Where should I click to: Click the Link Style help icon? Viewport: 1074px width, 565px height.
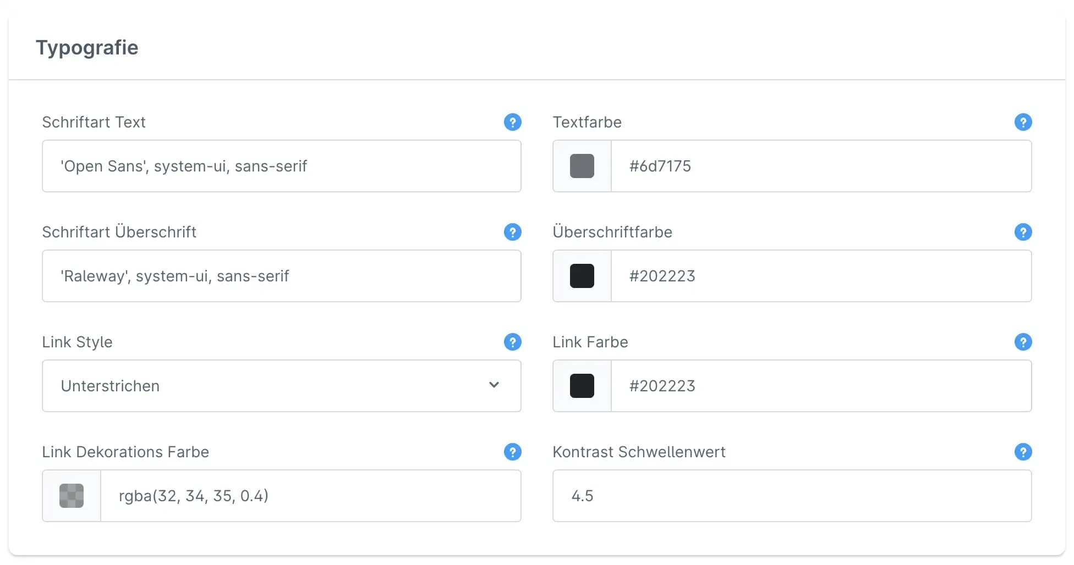(512, 342)
